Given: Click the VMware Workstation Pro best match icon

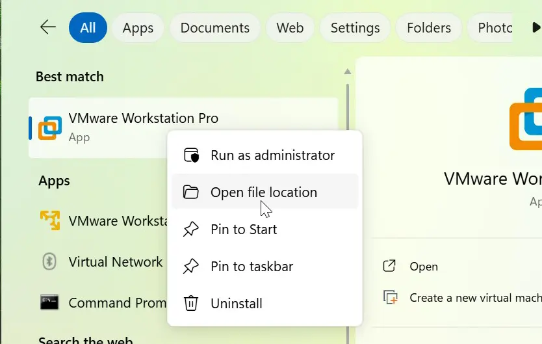Looking at the screenshot, I should pyautogui.click(x=50, y=128).
